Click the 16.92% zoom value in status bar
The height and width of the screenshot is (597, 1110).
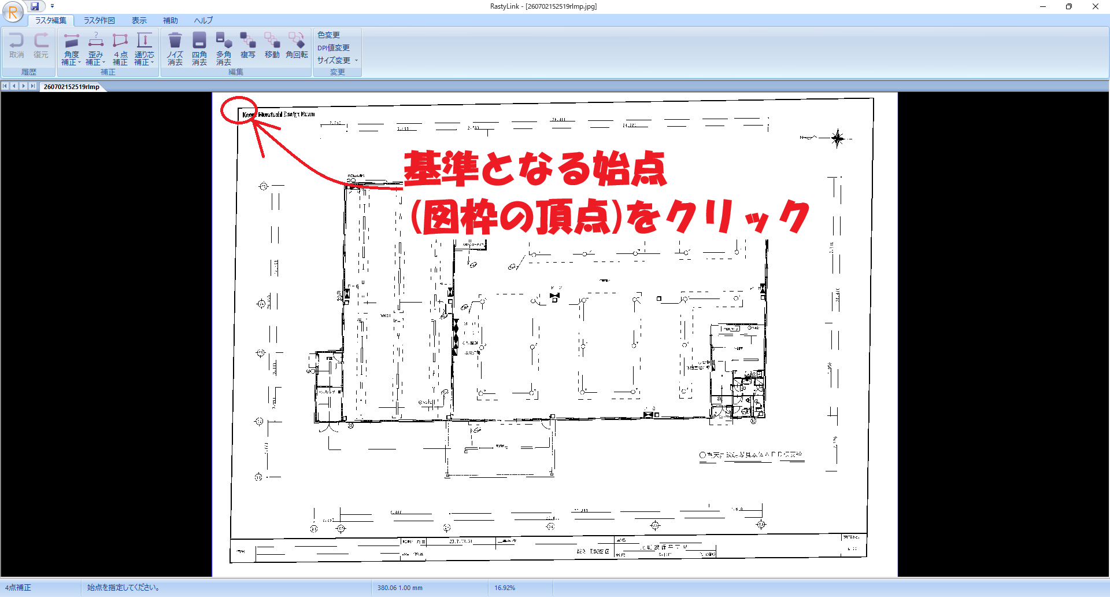[x=505, y=588]
